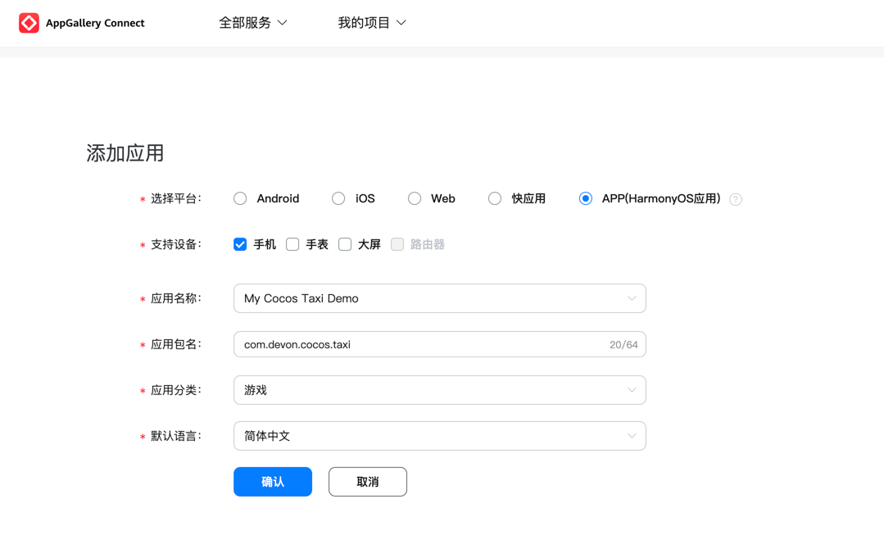Select the iOS platform radio button

(338, 198)
